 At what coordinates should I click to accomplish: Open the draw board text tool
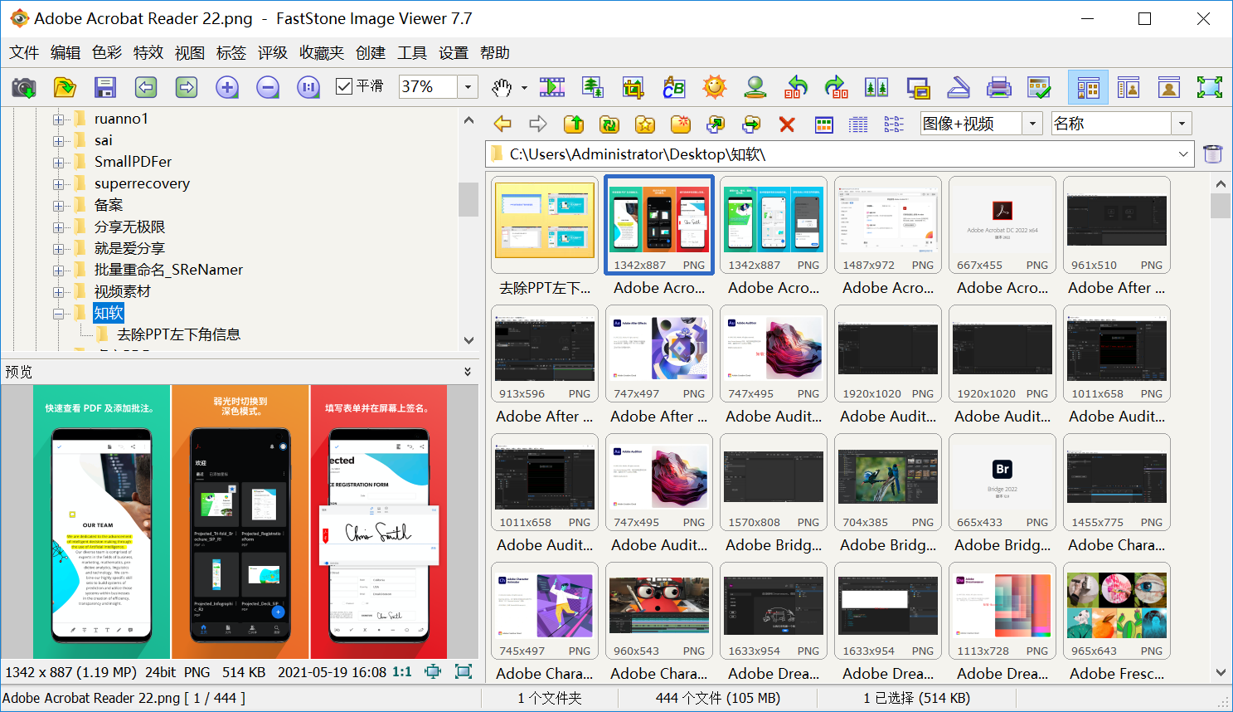pyautogui.click(x=674, y=87)
